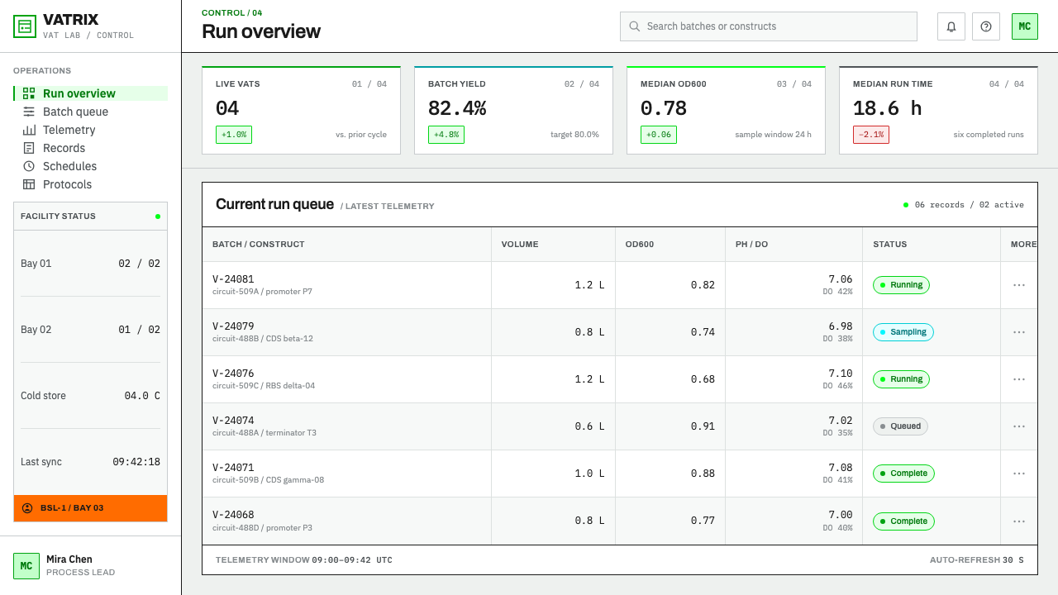1058x595 pixels.
Task: Click the Complete status of V-24071
Action: click(x=904, y=474)
